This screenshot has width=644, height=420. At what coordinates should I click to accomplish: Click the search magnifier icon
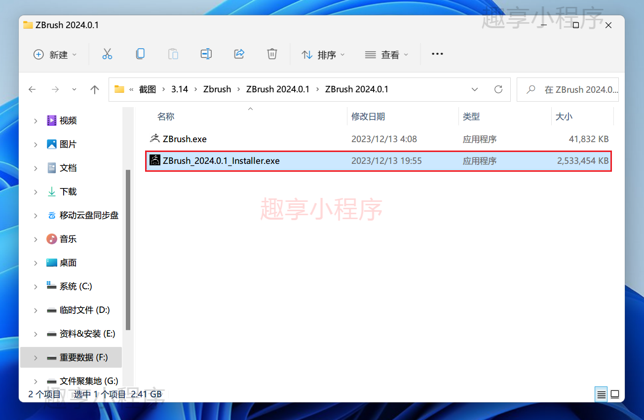(x=531, y=89)
